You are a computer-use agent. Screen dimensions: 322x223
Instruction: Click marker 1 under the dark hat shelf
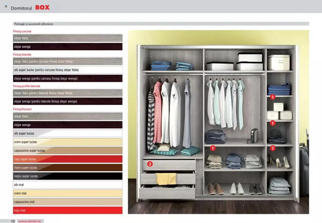pos(273,148)
